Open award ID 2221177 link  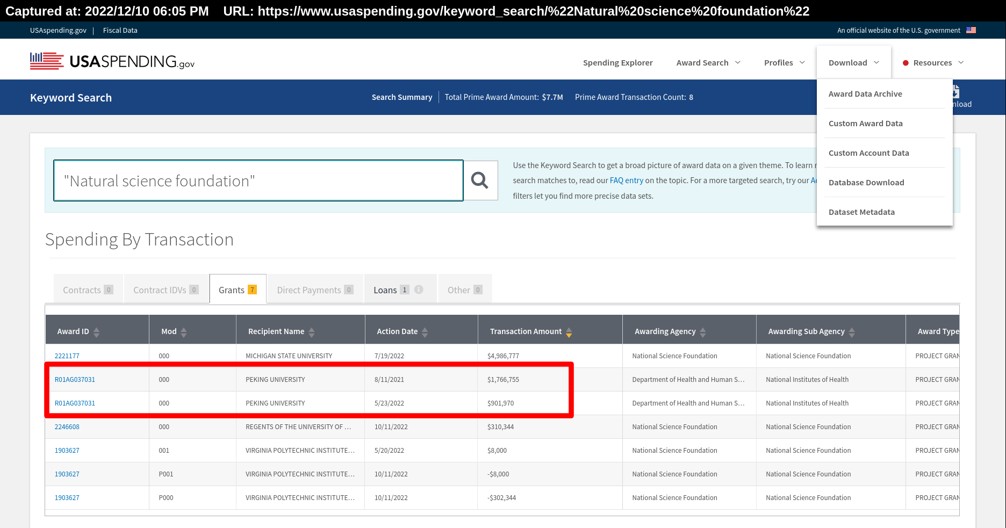point(67,356)
